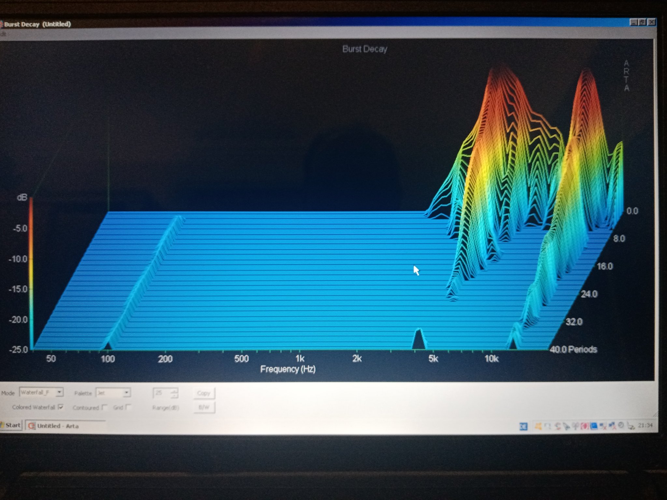Click the Burst Decay chart title

pos(365,49)
